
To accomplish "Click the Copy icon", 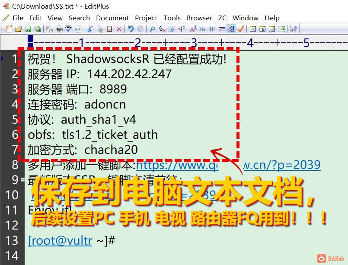I will coord(100,29).
